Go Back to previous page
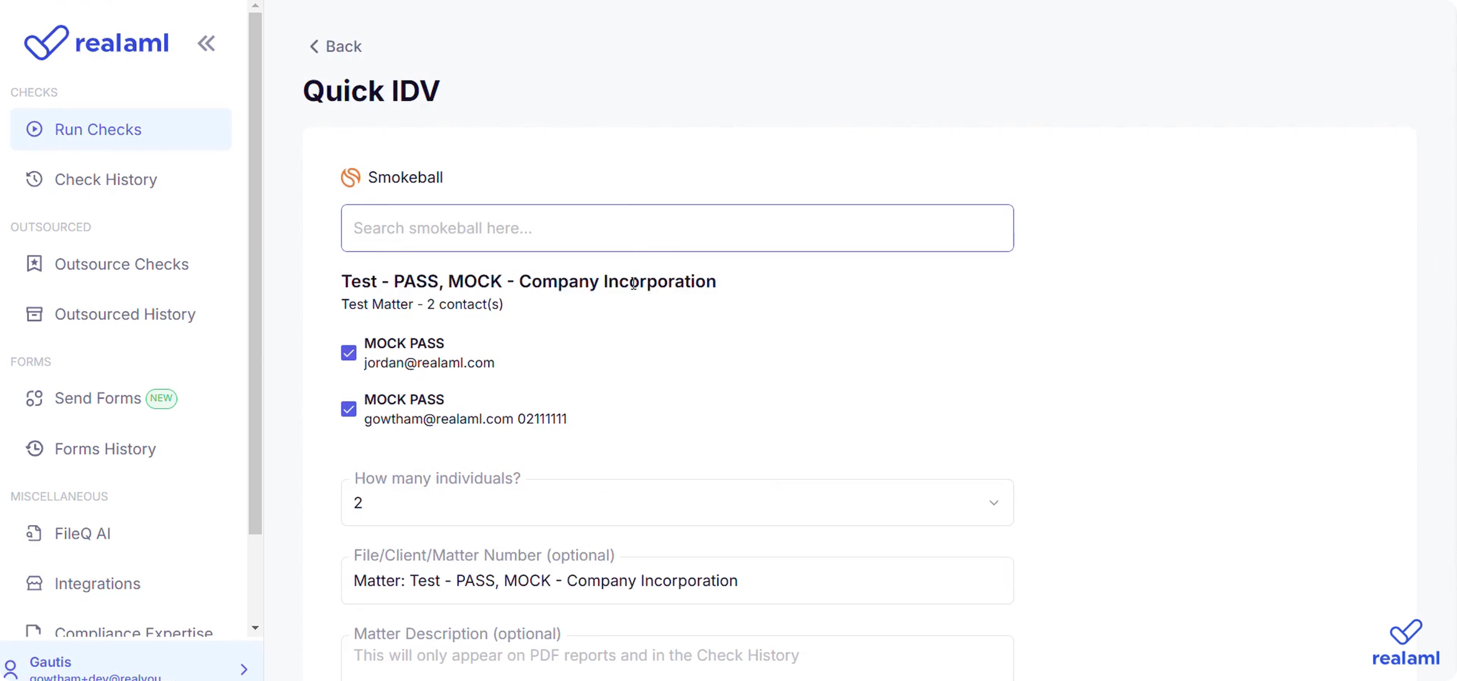1457x681 pixels. pyautogui.click(x=336, y=46)
